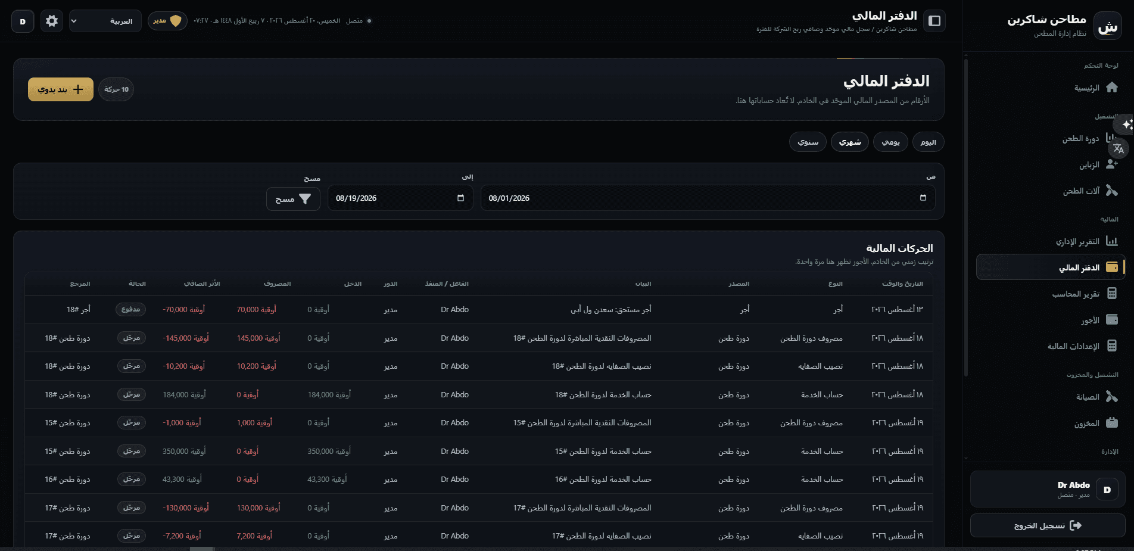
Task: Select the يومي period filter
Action: click(x=890, y=142)
